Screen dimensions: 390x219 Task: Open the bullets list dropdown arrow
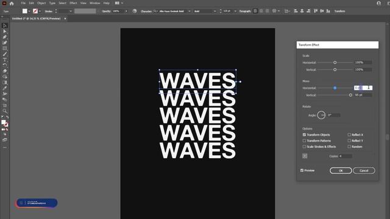point(278,11)
